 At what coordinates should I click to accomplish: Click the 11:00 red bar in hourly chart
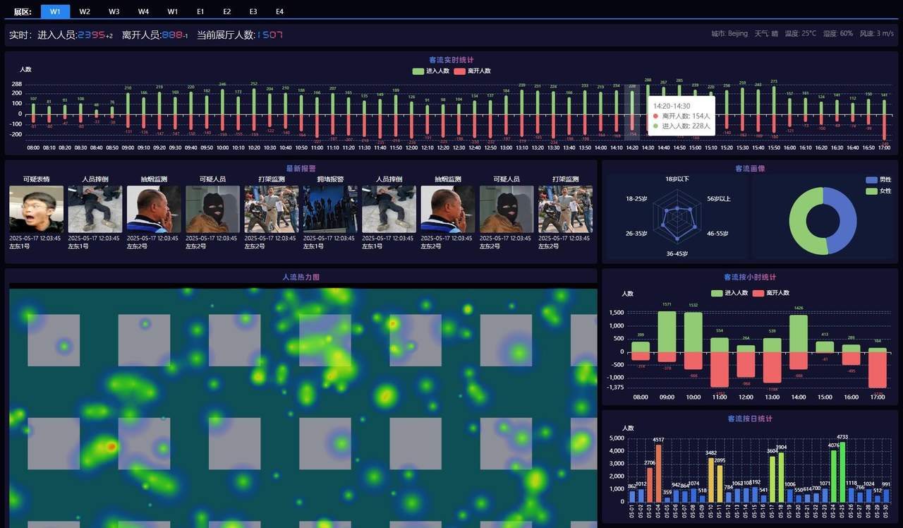coord(720,369)
